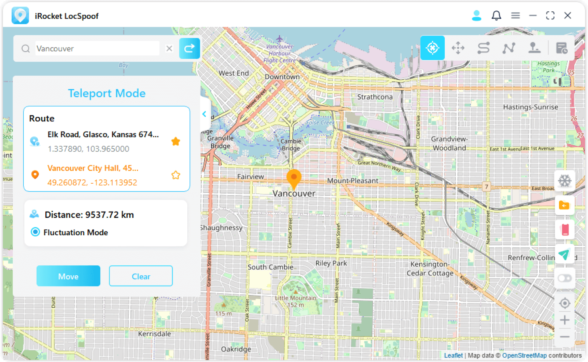
Task: Open the saved locations folder icon
Action: (x=565, y=205)
